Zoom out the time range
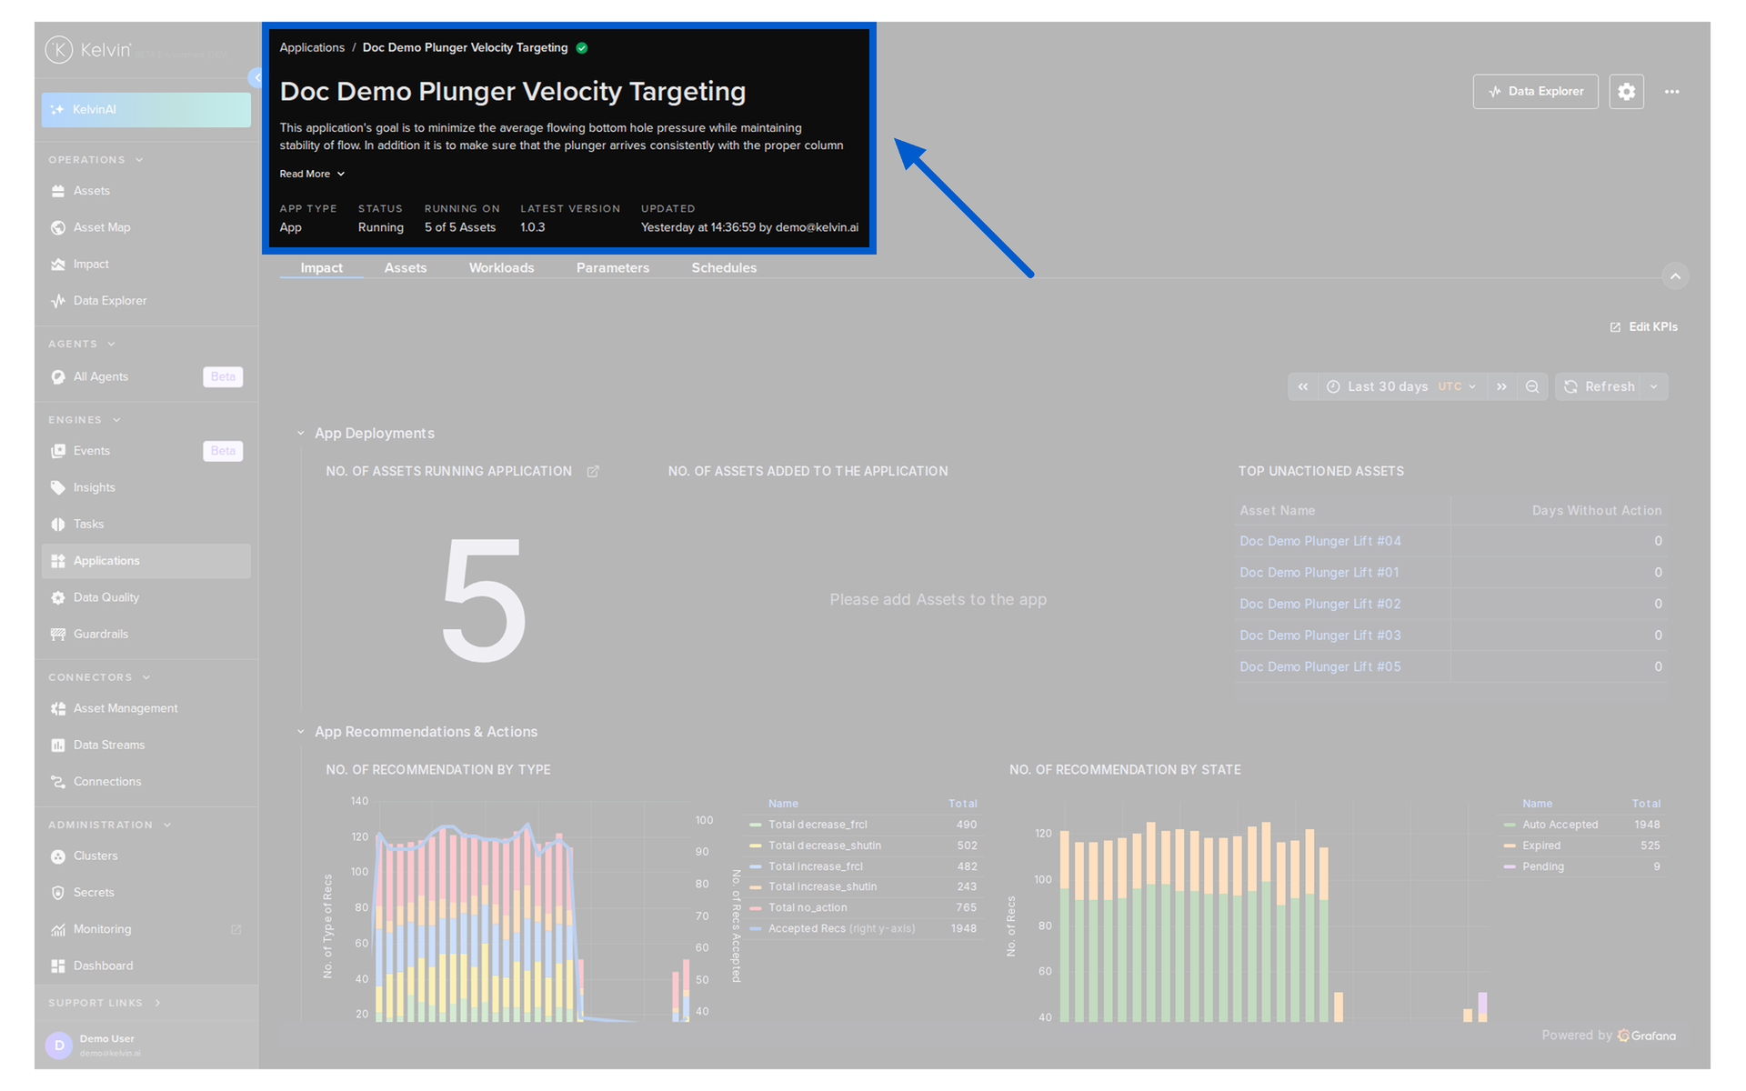The image size is (1746, 1091). [1532, 386]
